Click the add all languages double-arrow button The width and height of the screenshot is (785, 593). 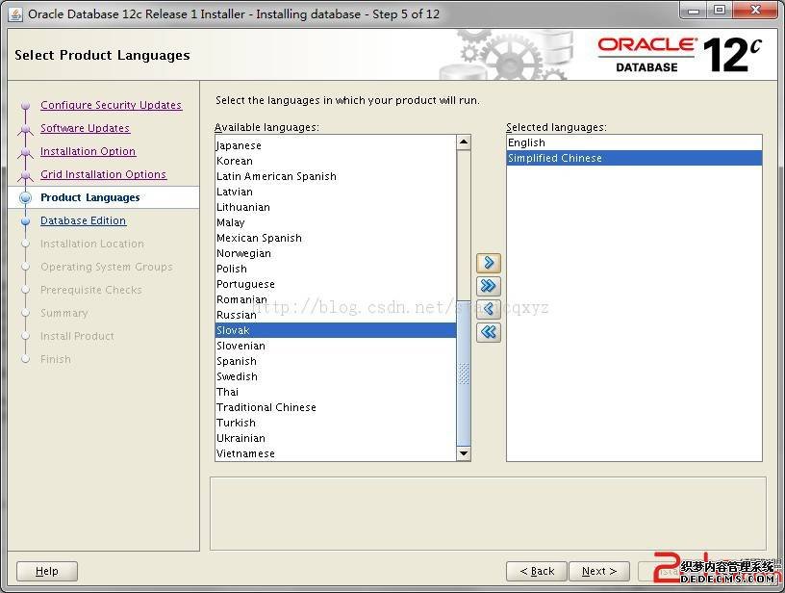coord(489,286)
